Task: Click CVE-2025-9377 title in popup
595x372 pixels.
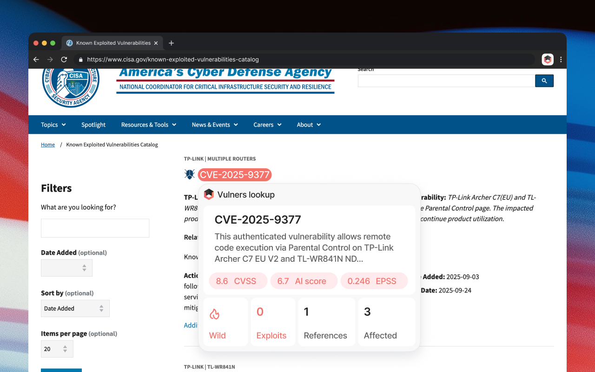Action: pos(258,219)
